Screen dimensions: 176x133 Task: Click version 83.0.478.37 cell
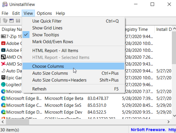click(98, 98)
